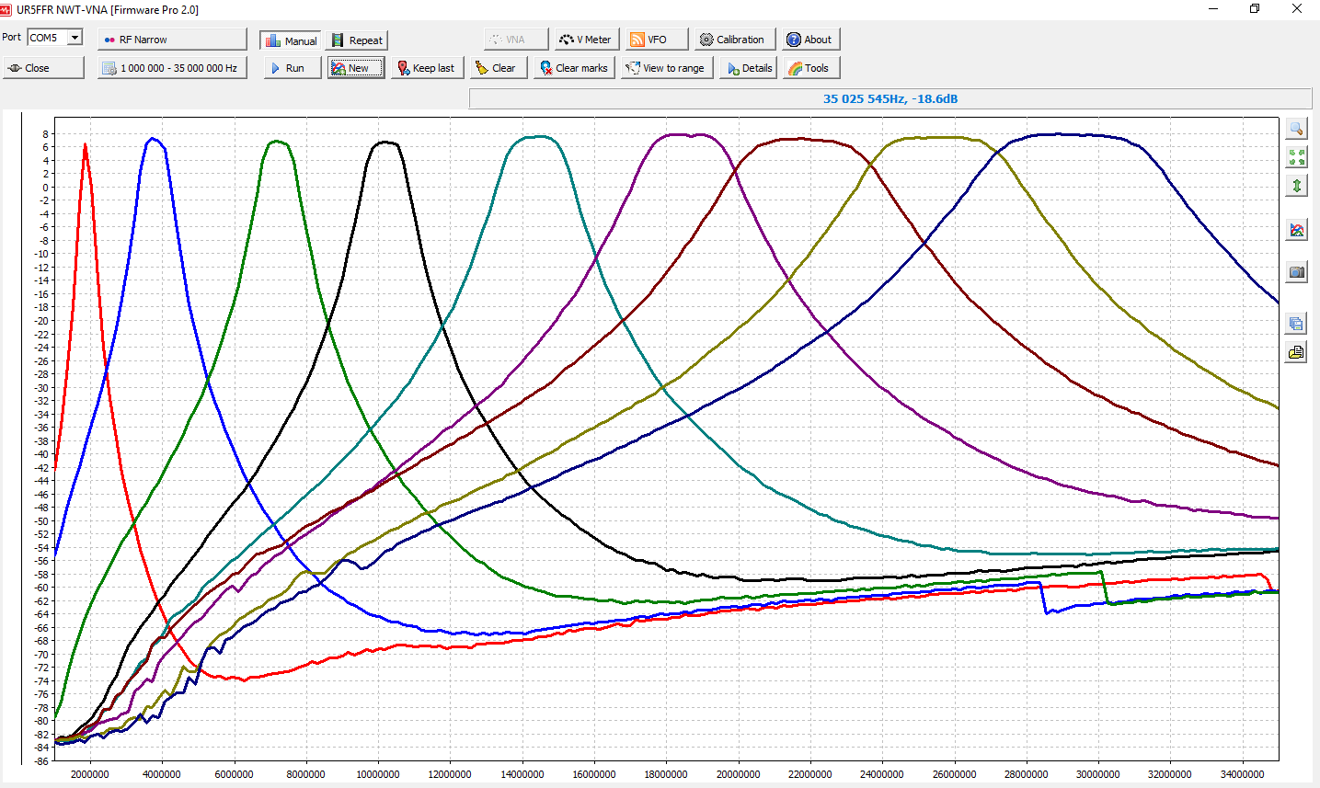Click the black curve peak near 10 MHz
This screenshot has height=788, width=1320.
click(386, 143)
